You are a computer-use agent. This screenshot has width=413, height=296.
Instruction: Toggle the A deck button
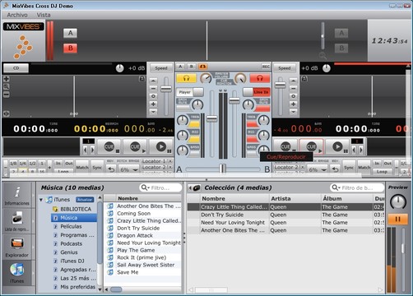[x=71, y=33]
